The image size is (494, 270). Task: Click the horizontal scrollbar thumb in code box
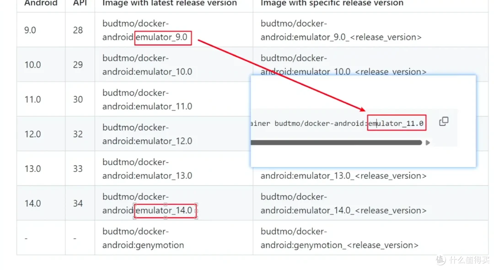coord(336,143)
